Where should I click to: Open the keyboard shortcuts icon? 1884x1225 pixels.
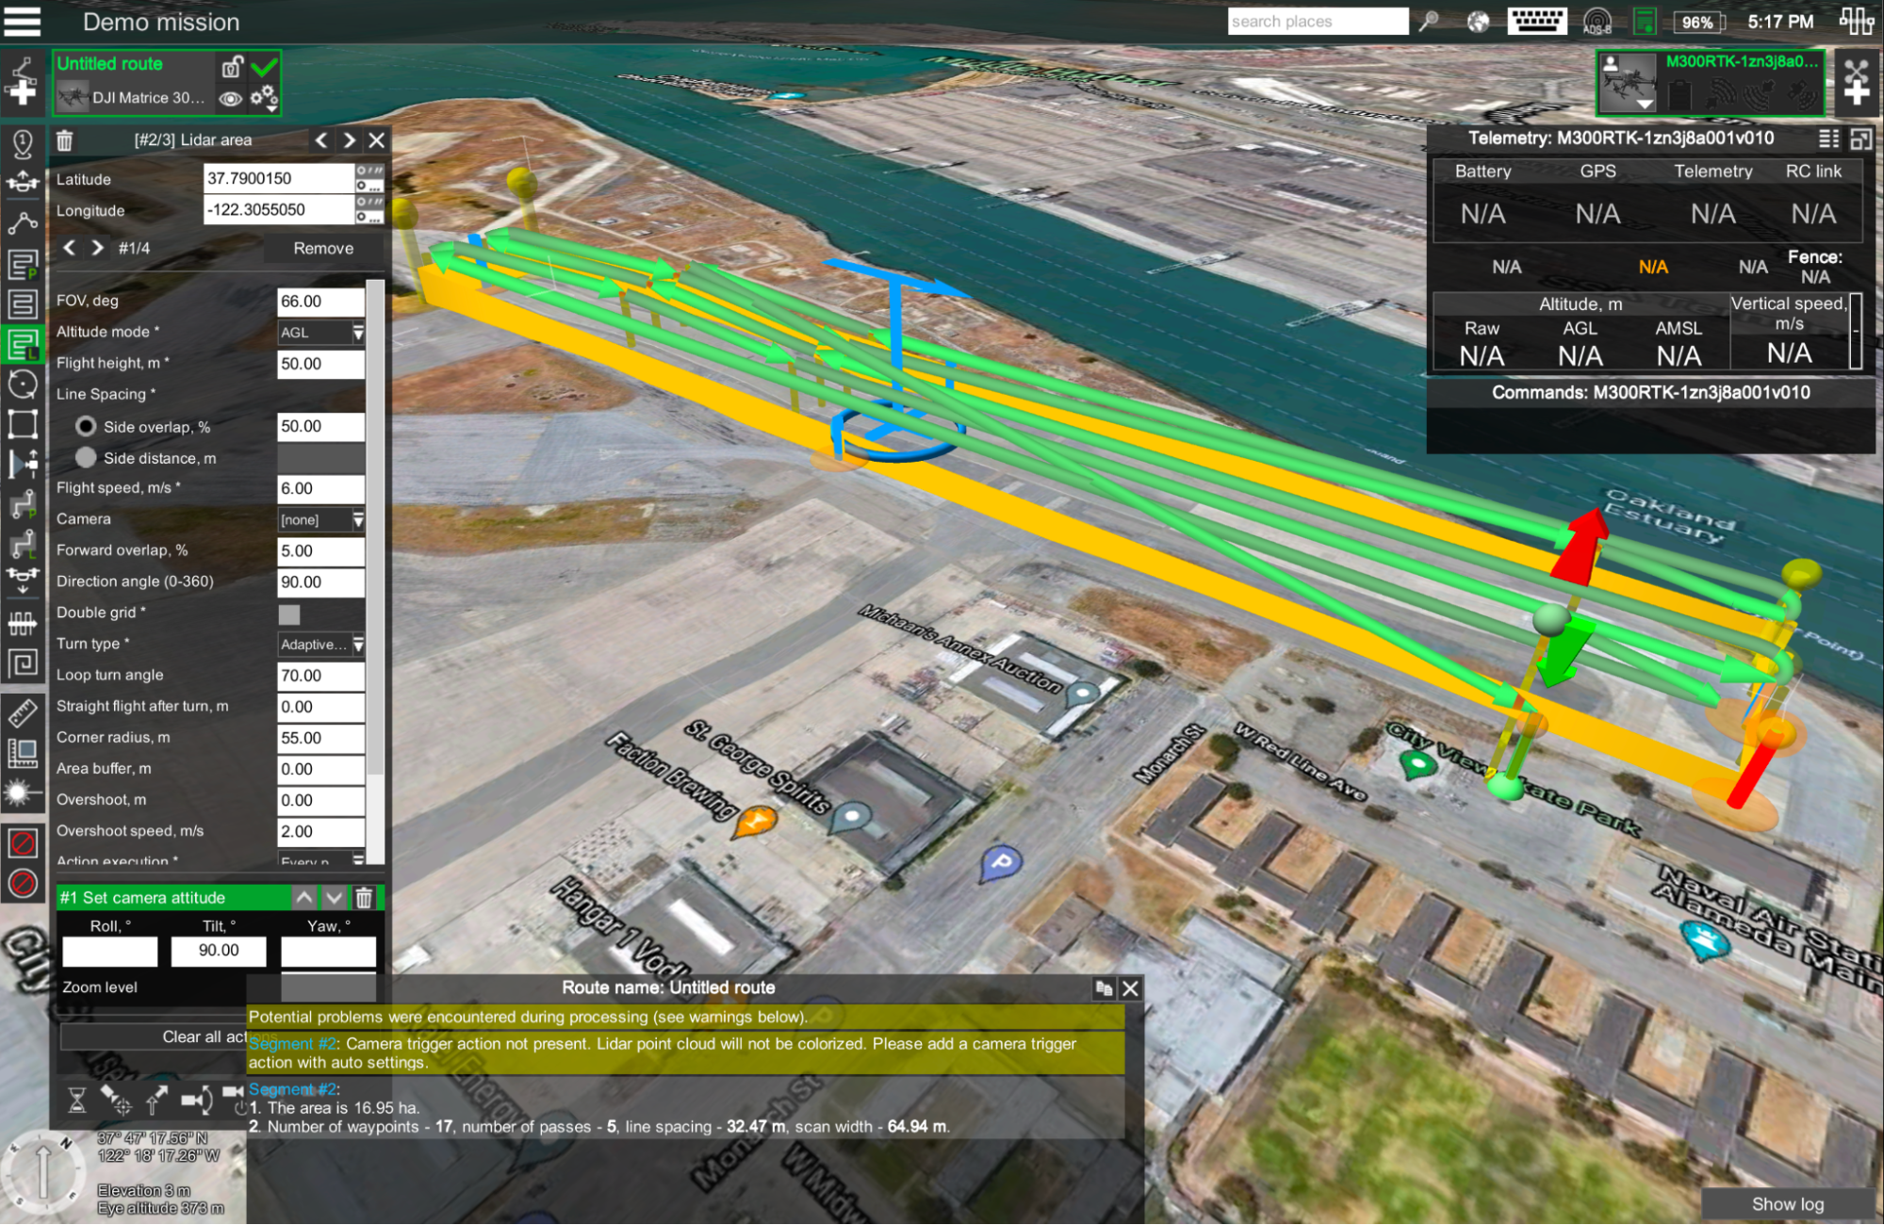pos(1536,21)
